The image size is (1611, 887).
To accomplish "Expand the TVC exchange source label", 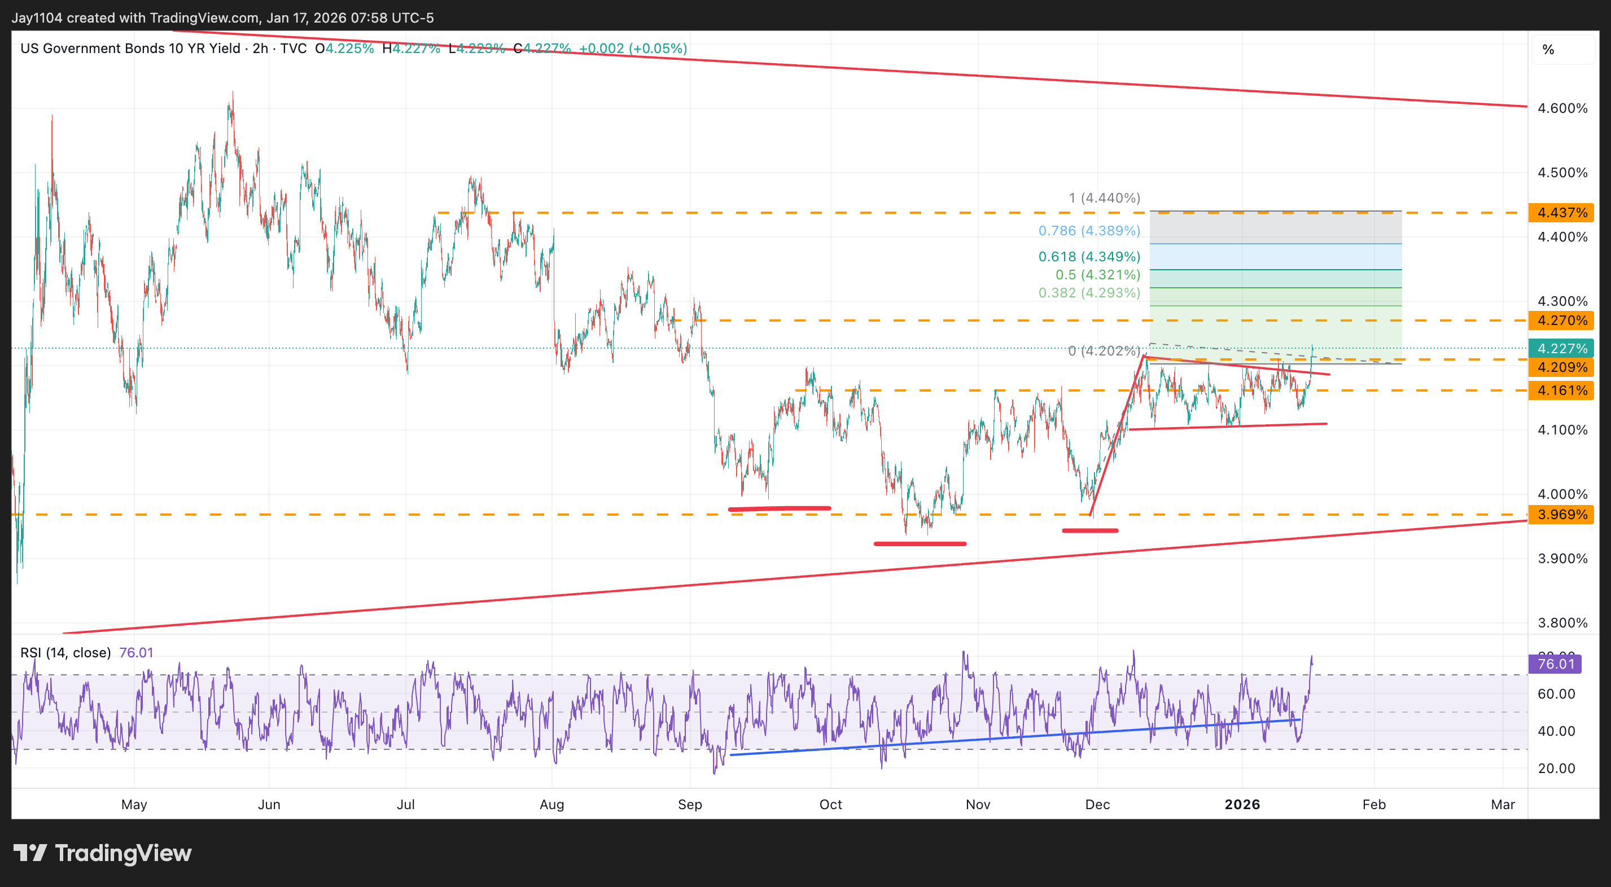I will 295,48.
